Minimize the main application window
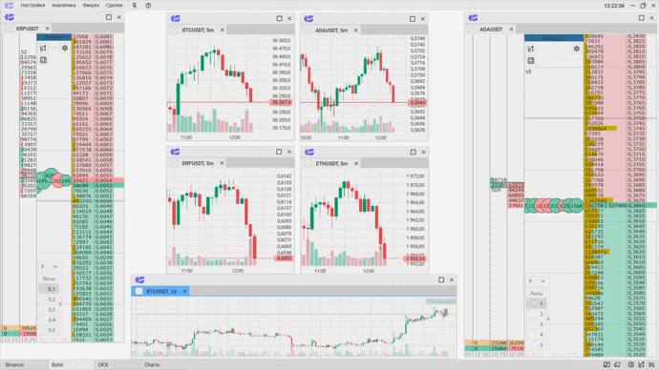The width and height of the screenshot is (659, 370). [x=634, y=6]
